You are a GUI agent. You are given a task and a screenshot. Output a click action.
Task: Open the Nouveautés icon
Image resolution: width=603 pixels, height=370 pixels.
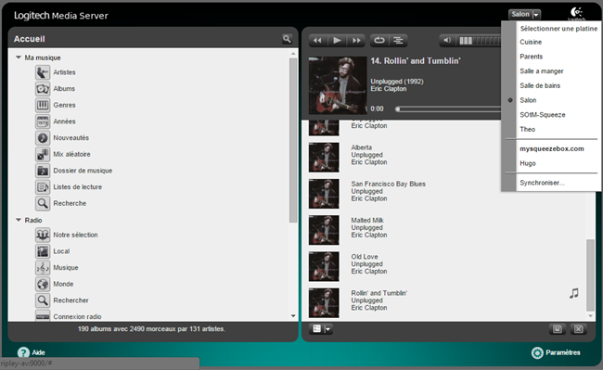43,137
